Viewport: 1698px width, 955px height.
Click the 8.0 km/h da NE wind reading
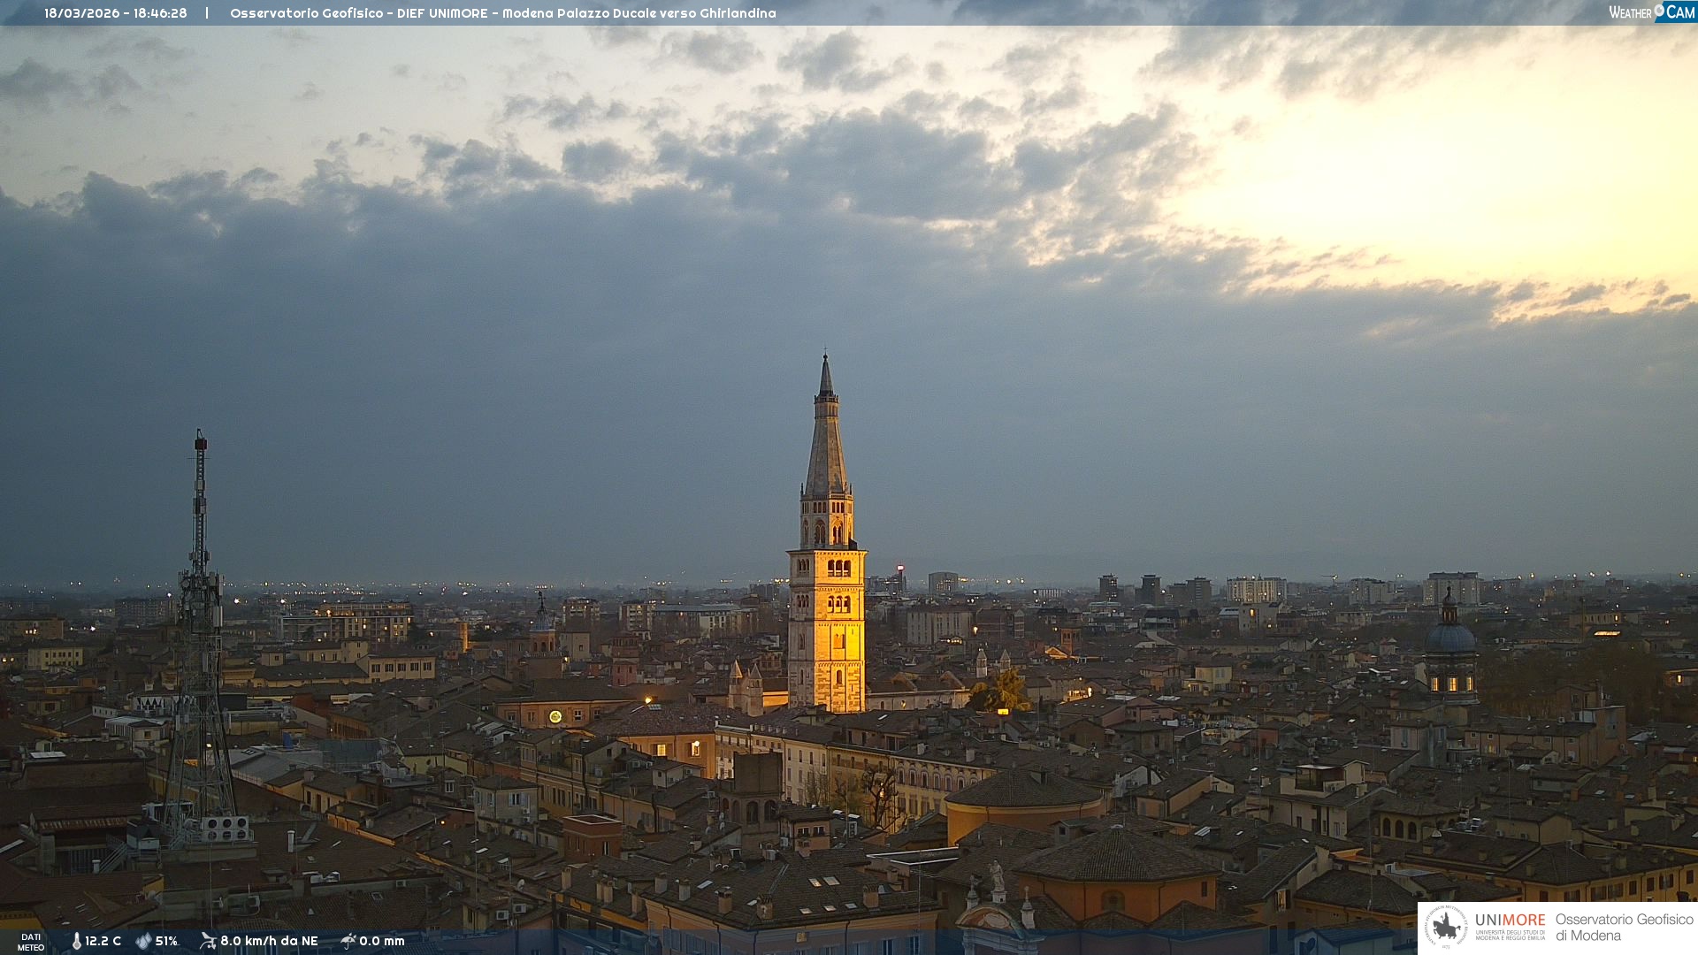tap(269, 941)
